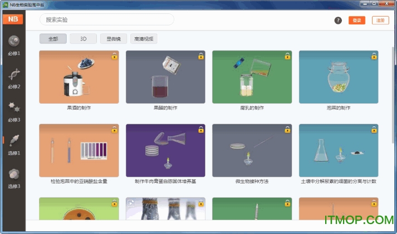The width and height of the screenshot is (397, 234).
Task: Click lock icon on 制作牛肉膏蛋白胨固体培养基
Action: click(x=201, y=130)
